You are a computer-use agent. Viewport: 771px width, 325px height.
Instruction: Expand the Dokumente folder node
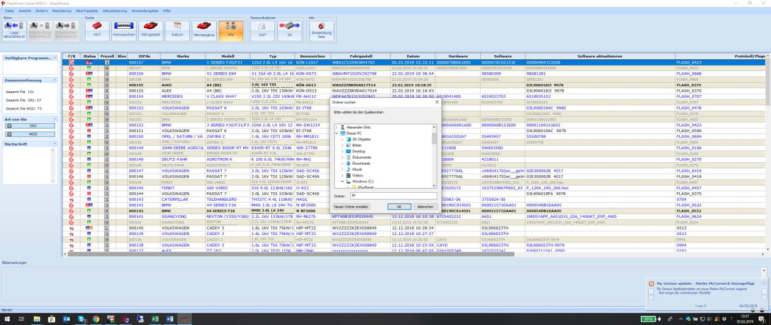[x=342, y=157]
